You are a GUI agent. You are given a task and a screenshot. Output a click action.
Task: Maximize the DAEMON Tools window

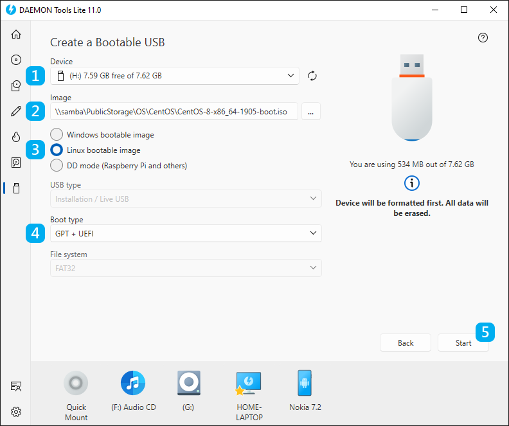coord(464,10)
